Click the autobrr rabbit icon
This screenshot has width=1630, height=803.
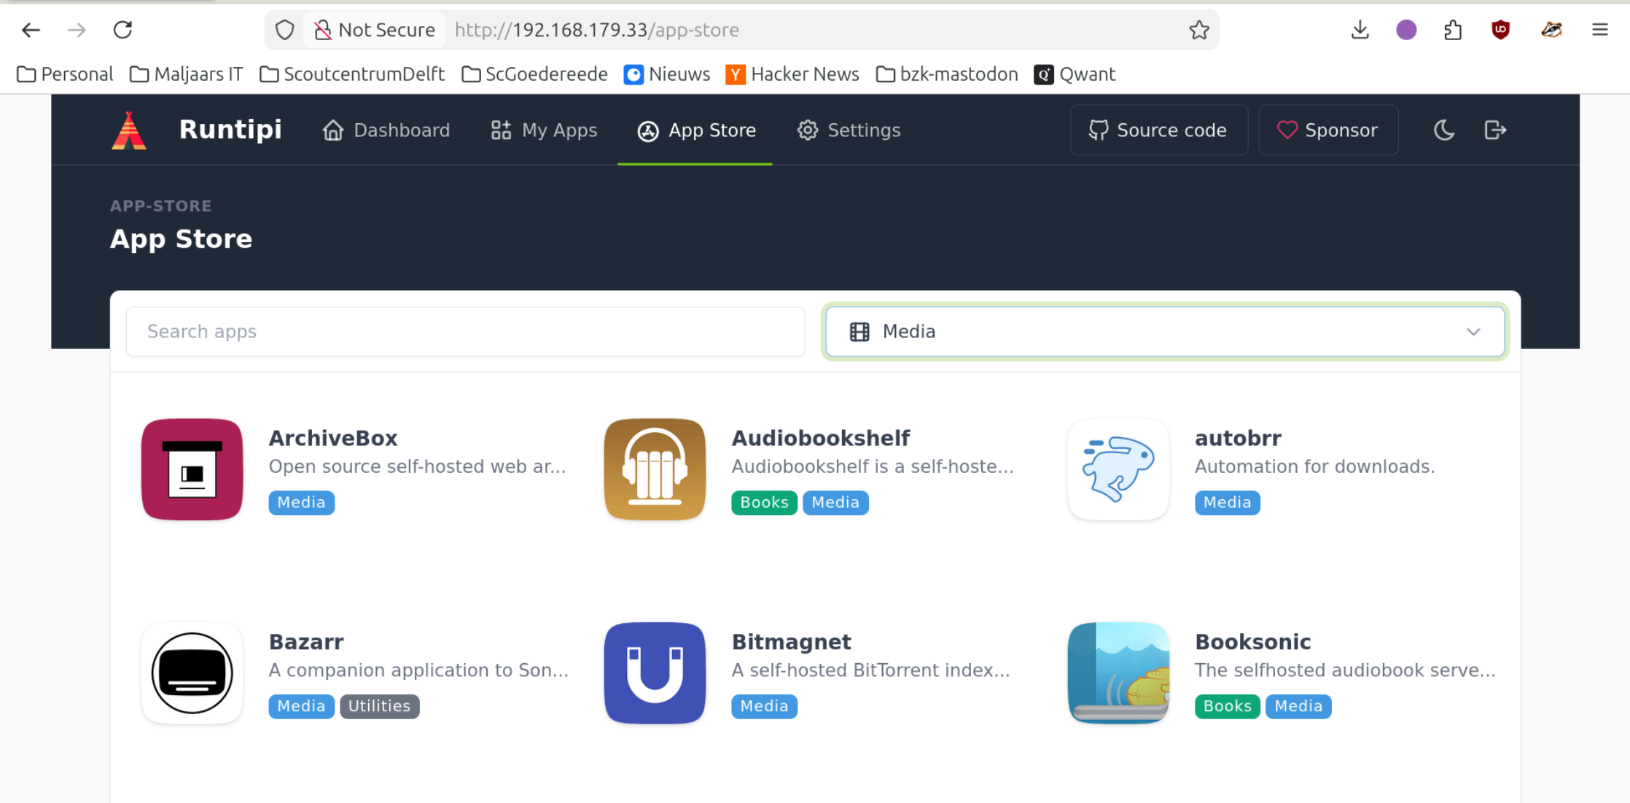tap(1118, 469)
